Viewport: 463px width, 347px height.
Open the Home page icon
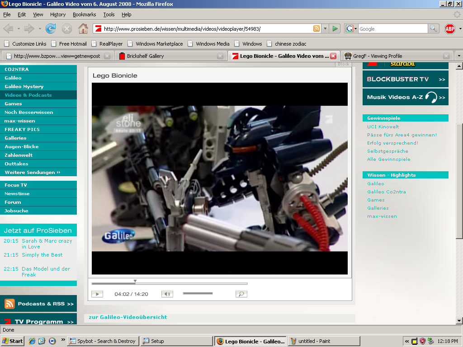[x=83, y=28]
